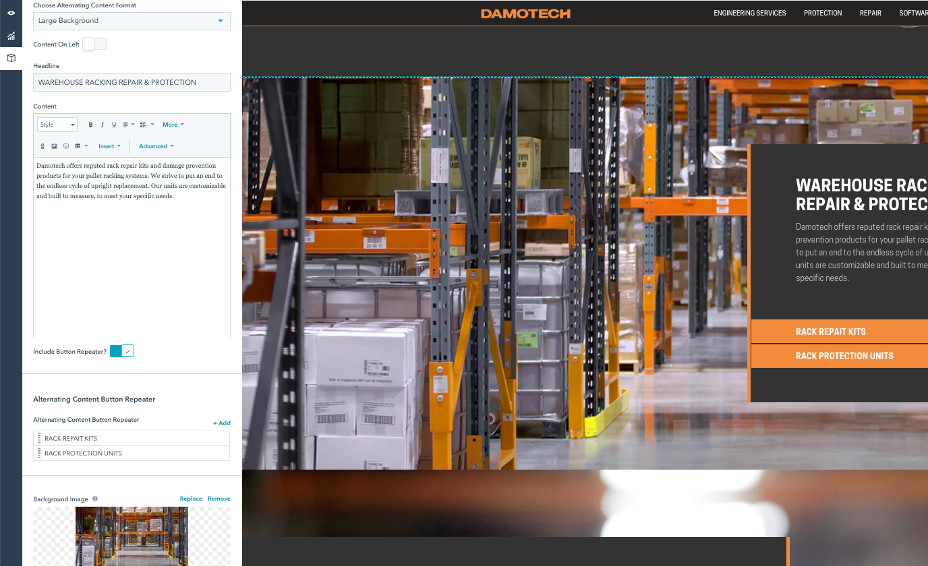928x566 pixels.
Task: Click the insert link icon
Action: [x=42, y=146]
